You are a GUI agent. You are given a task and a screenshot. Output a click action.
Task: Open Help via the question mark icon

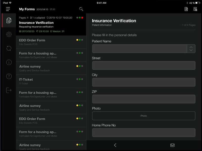(8, 76)
